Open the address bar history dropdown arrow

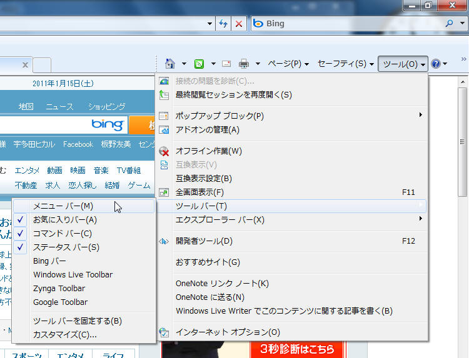(x=209, y=23)
